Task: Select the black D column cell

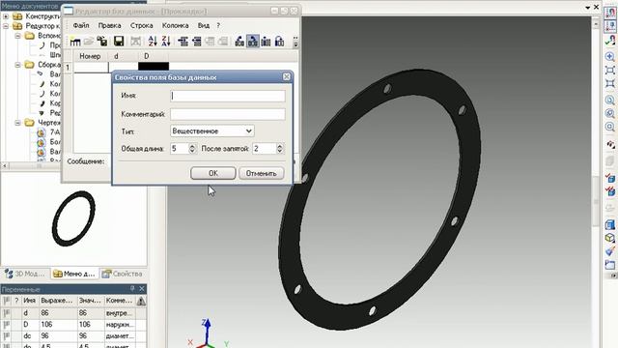Action: click(x=154, y=67)
